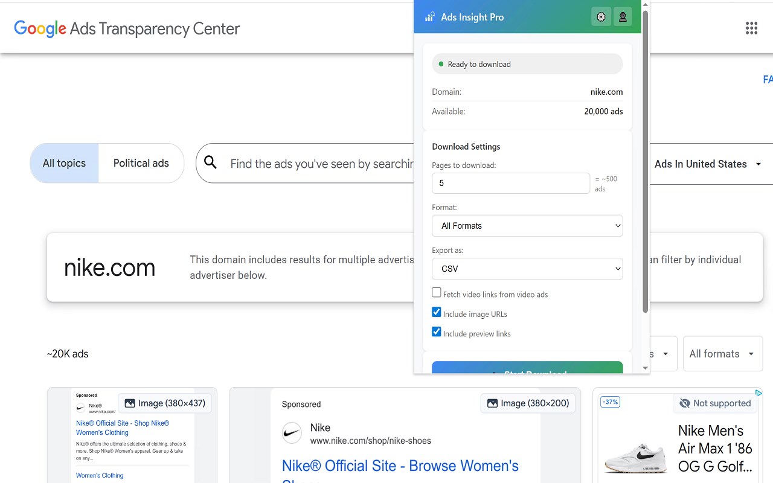Open the Ads Insight Pro settings gear
773x483 pixels.
[x=601, y=17]
